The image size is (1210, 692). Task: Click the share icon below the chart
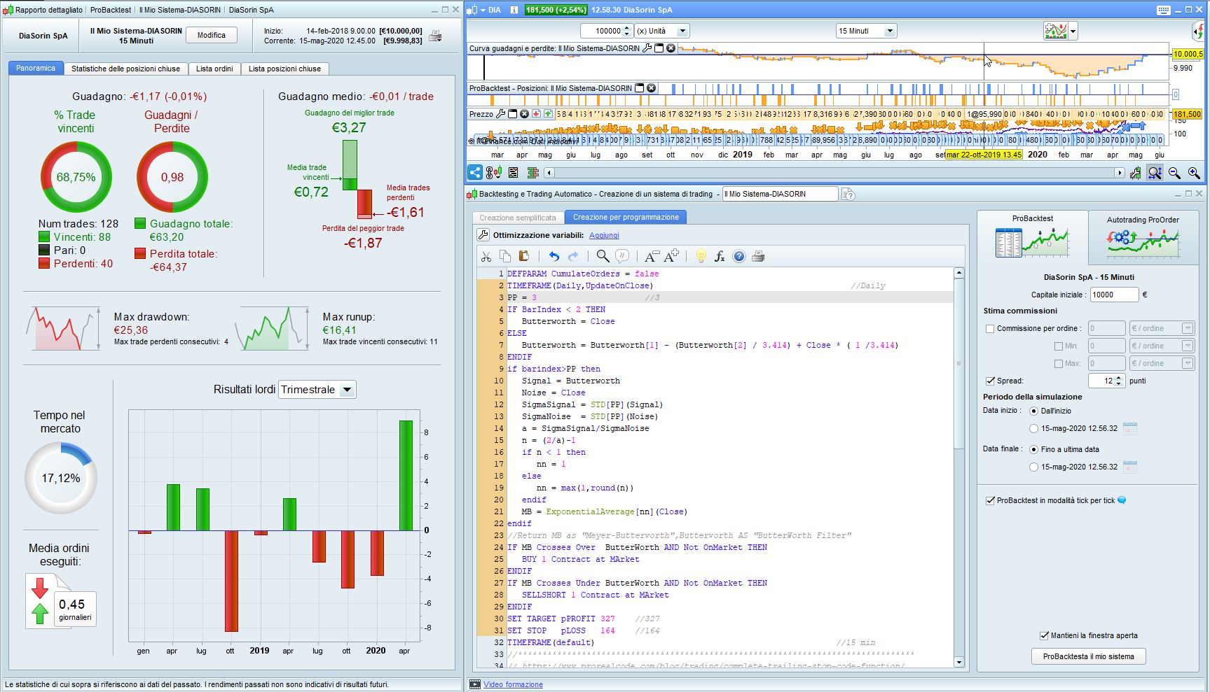(475, 173)
